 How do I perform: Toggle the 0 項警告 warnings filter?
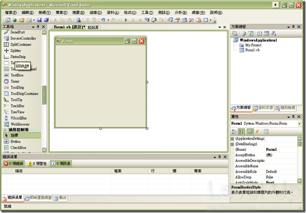[x=37, y=164]
